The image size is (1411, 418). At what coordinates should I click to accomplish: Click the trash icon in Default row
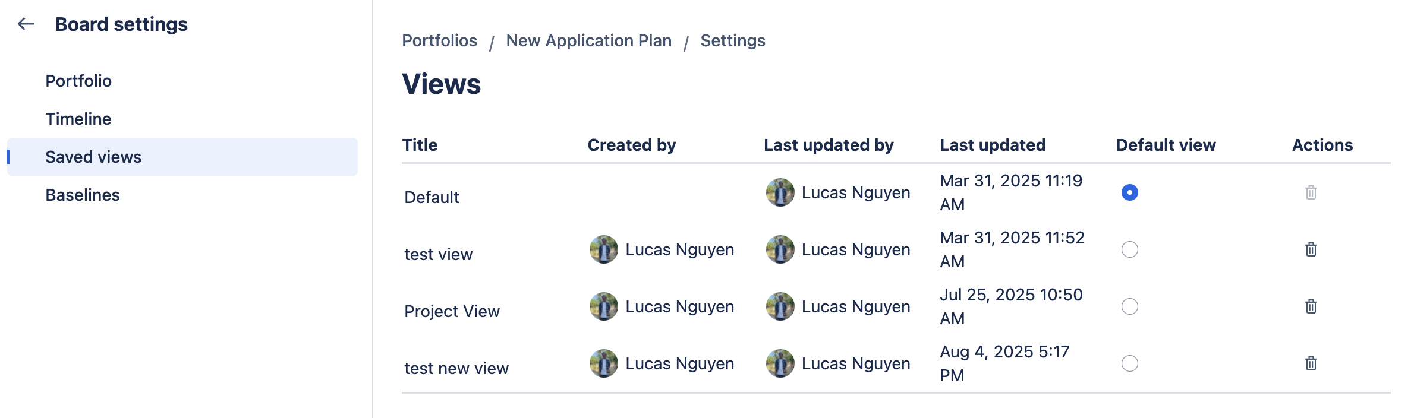[x=1311, y=192]
